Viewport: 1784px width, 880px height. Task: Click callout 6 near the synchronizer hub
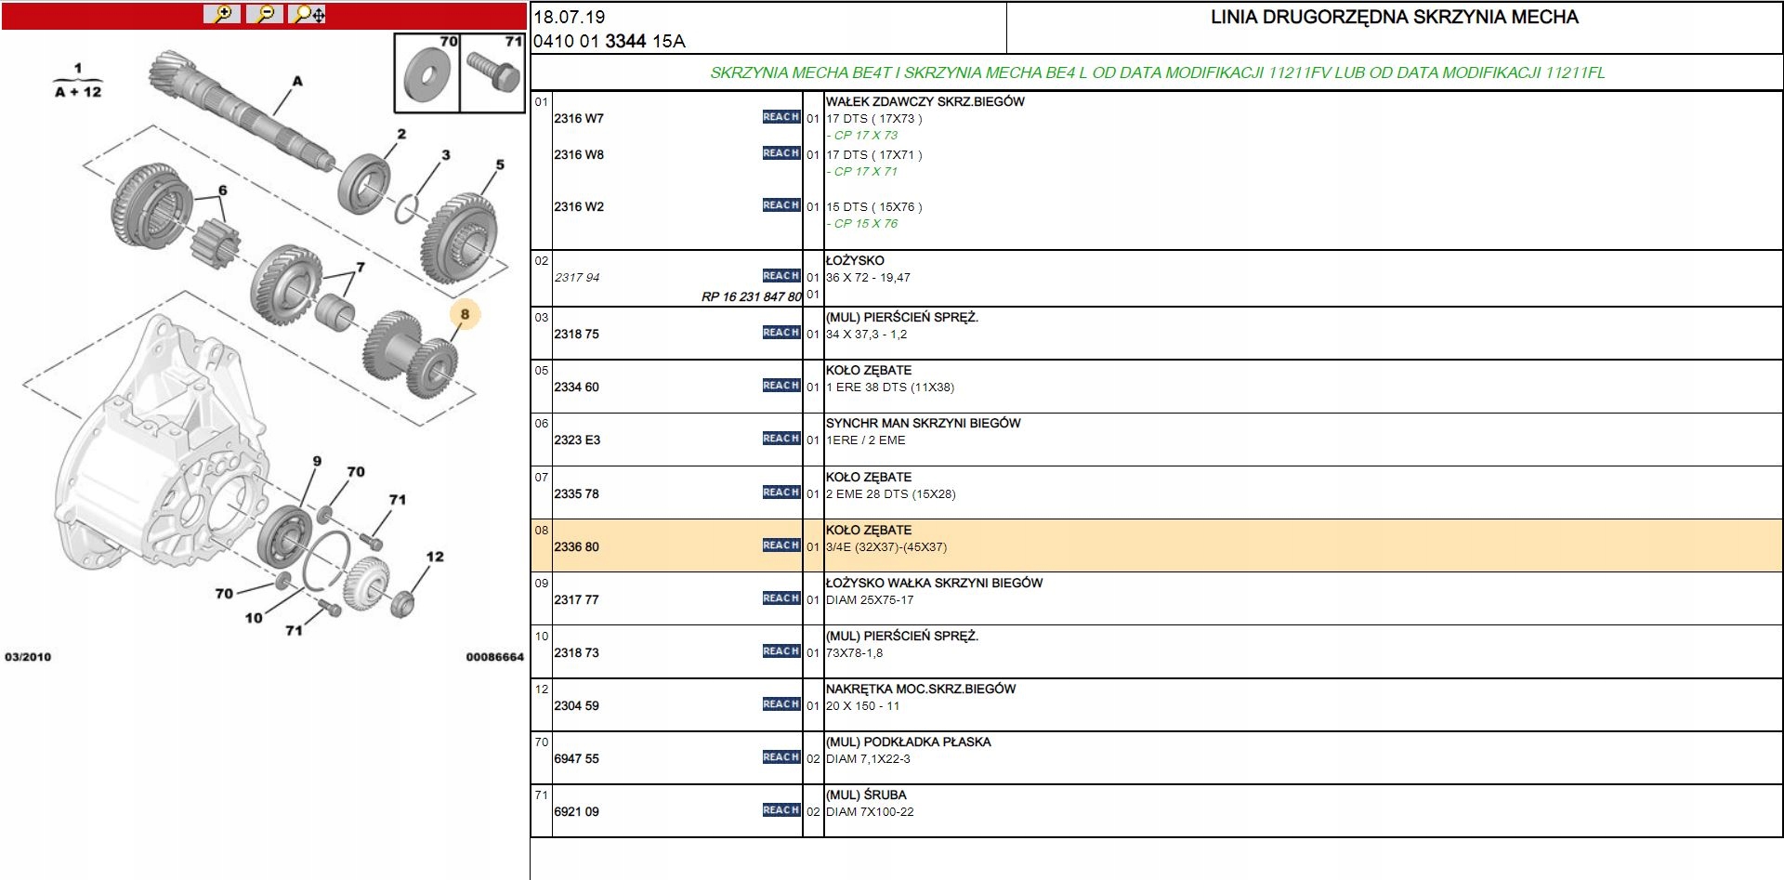[x=223, y=190]
